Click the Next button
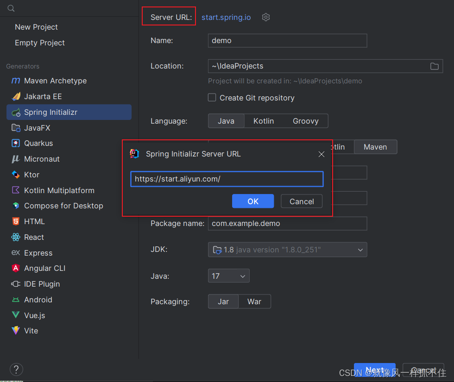Screen dimensions: 454x382 [x=375, y=370]
